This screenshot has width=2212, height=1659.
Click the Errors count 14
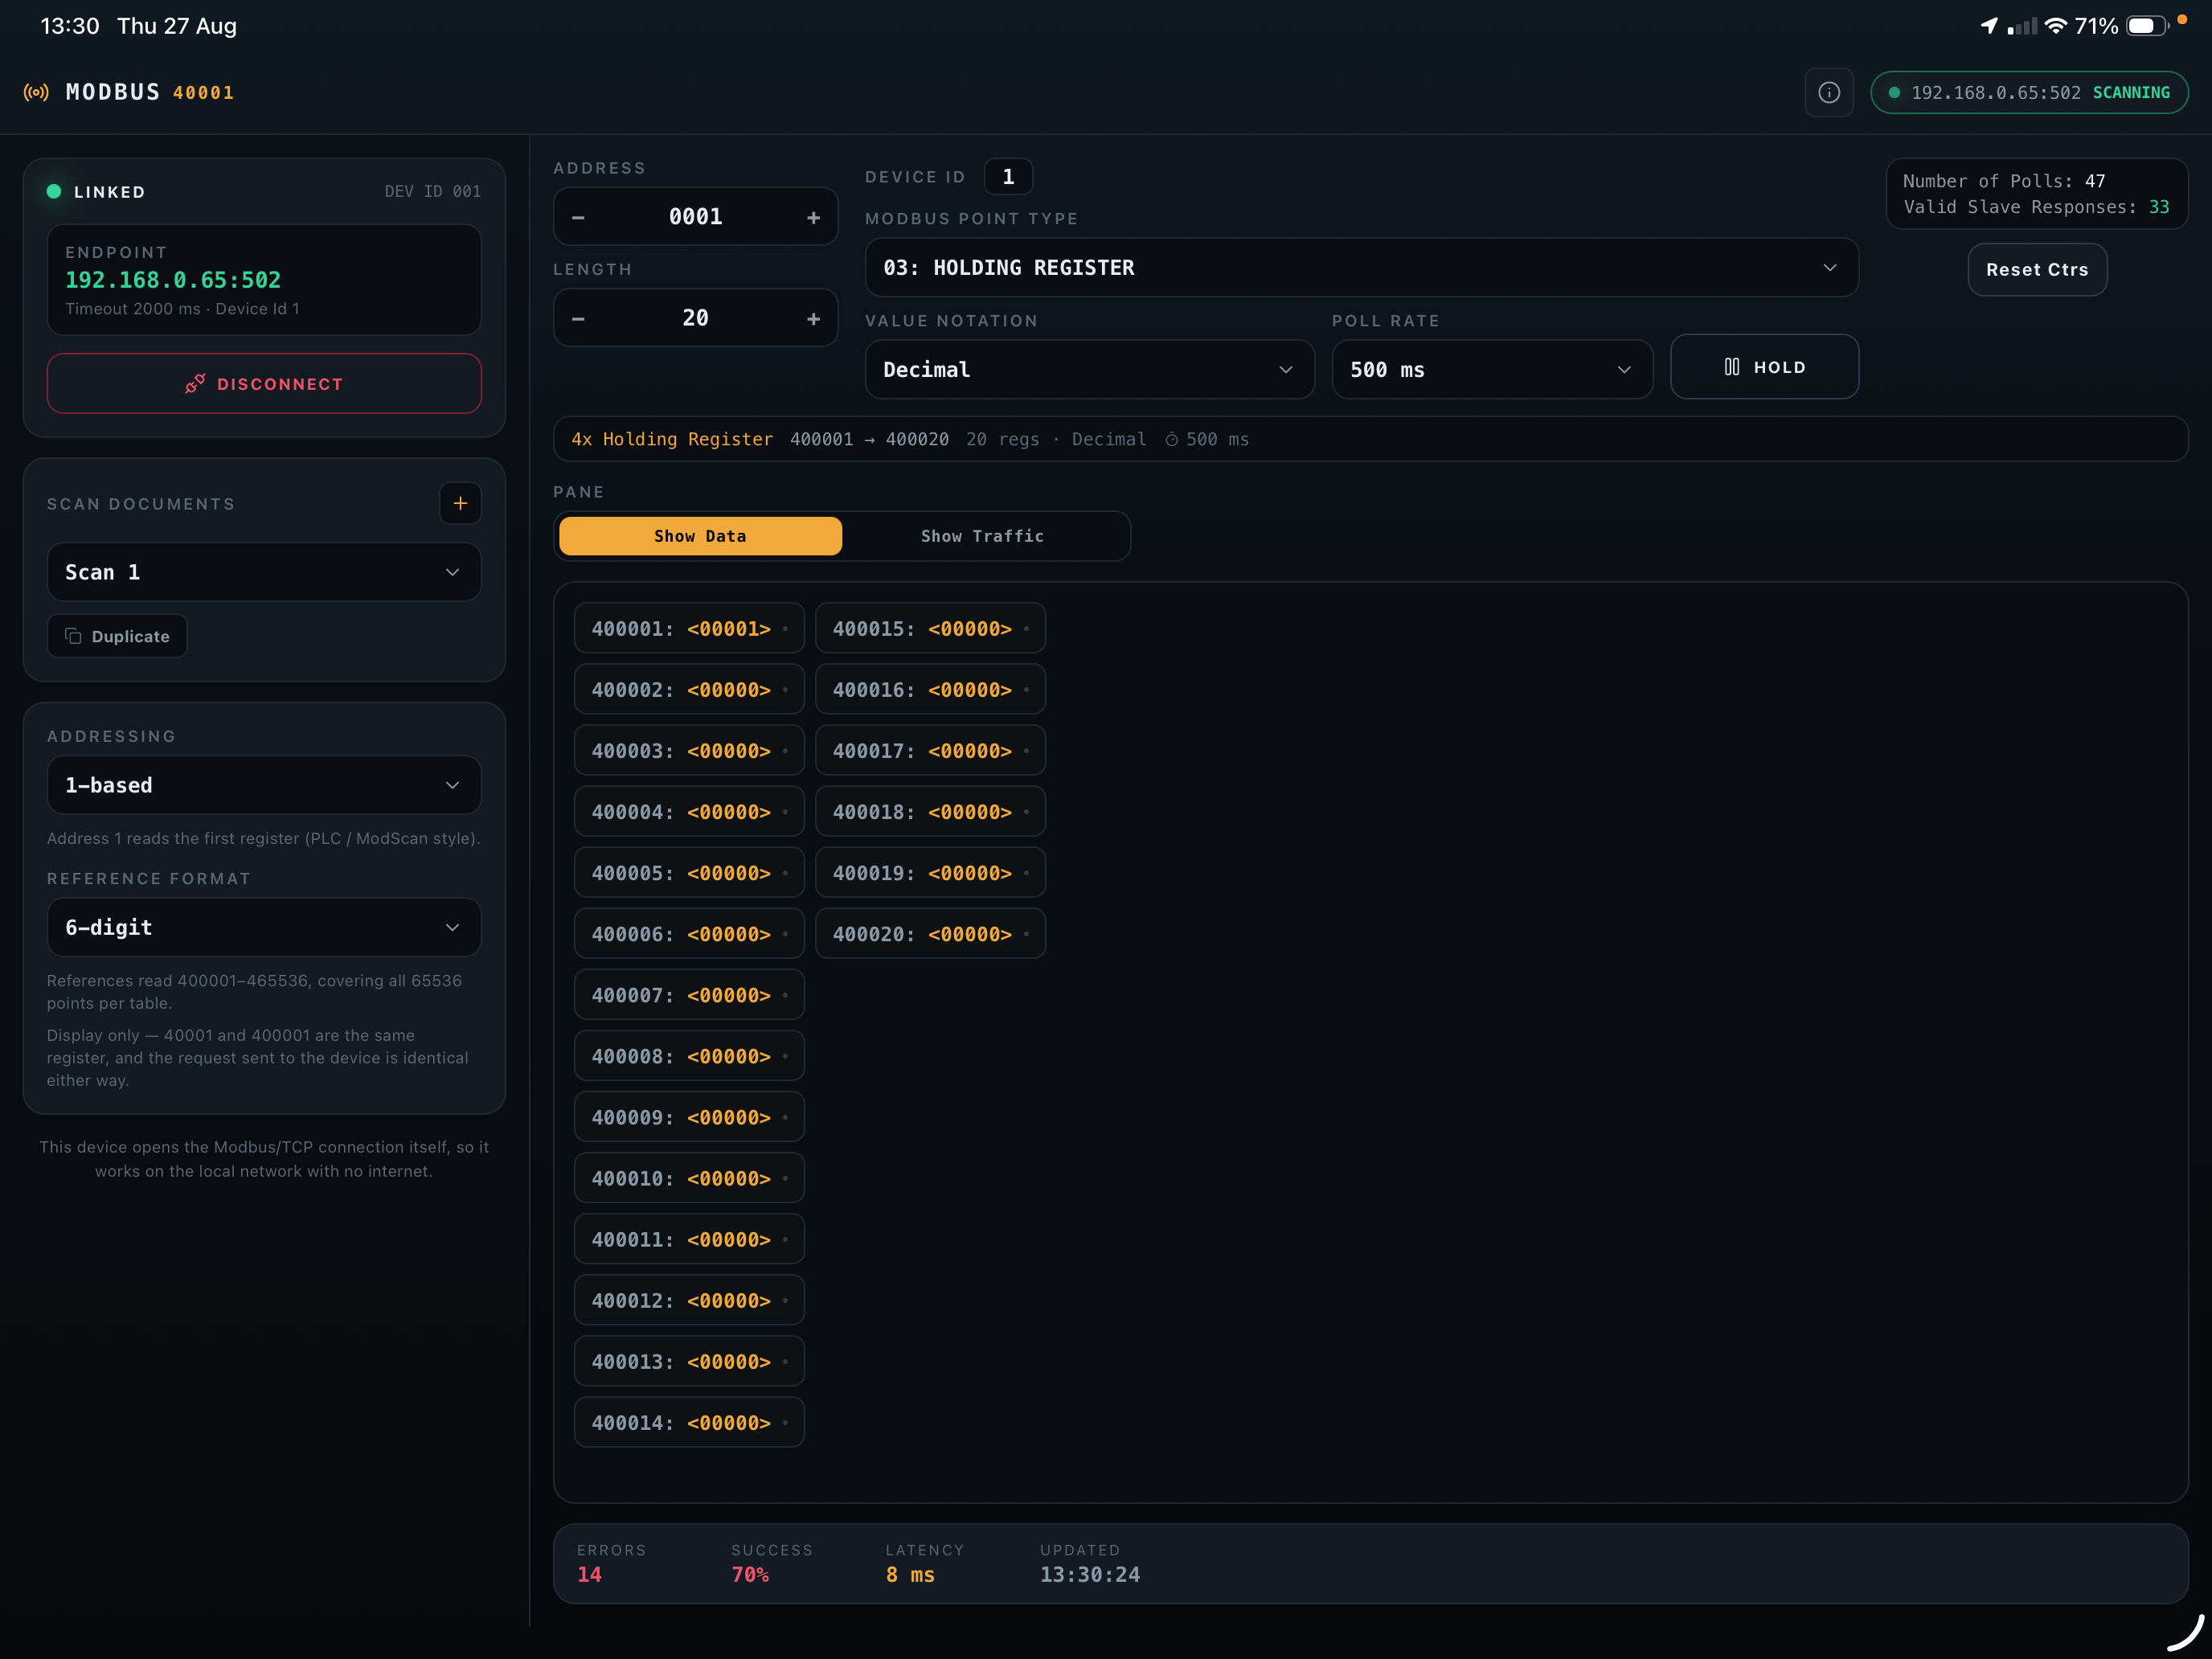589,1574
